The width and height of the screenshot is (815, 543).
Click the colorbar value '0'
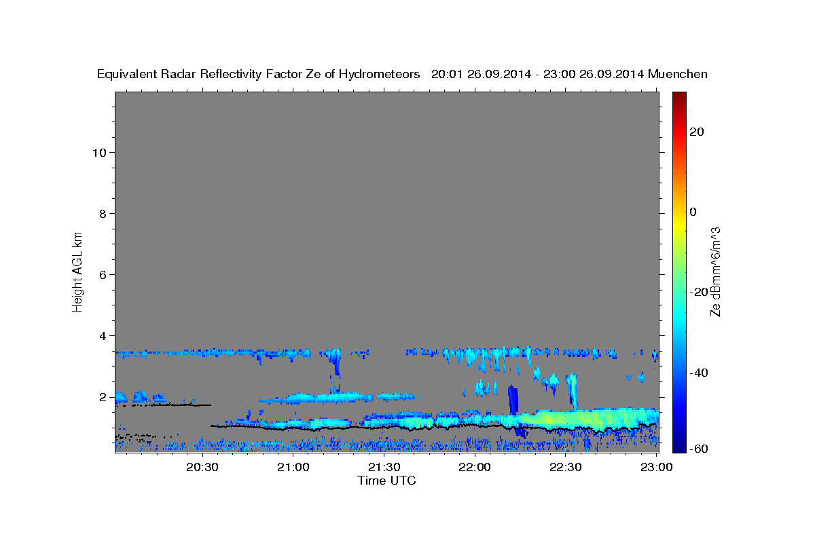(693, 212)
